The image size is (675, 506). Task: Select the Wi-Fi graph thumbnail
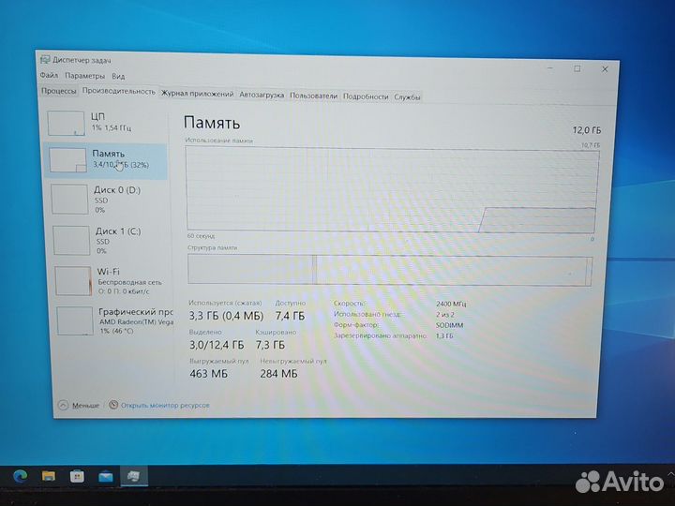(74, 281)
